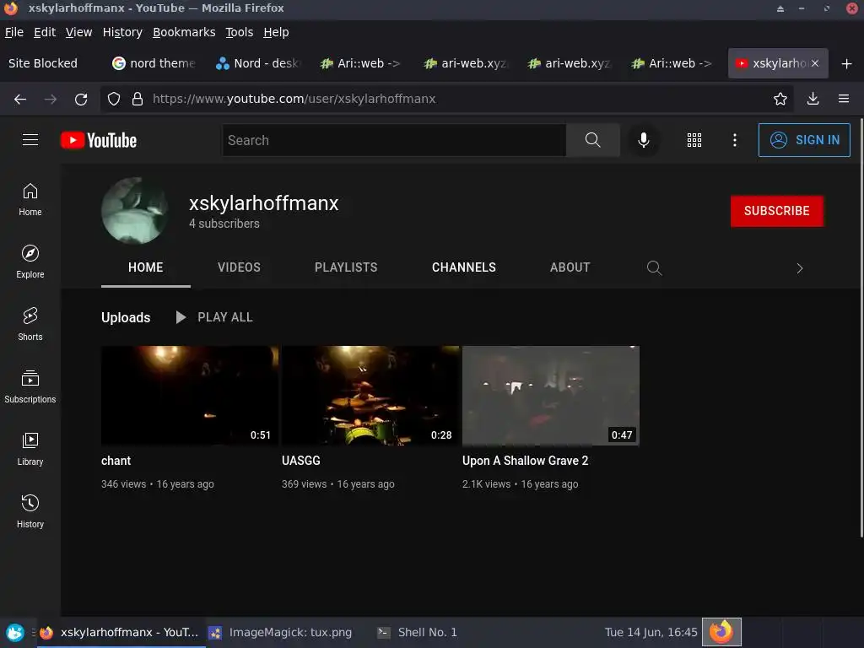Switch to Shell No. 1 in taskbar

coord(417,633)
